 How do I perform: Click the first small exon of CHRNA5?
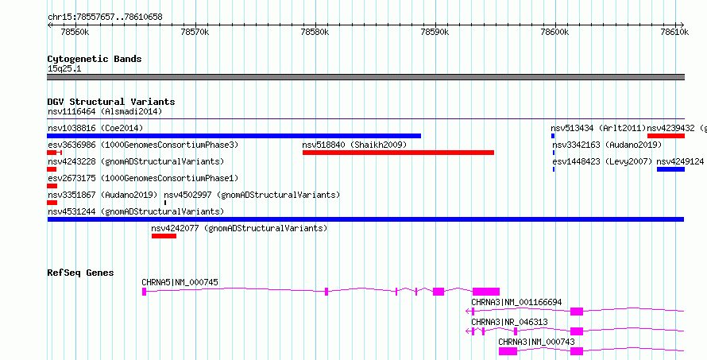tap(145, 292)
